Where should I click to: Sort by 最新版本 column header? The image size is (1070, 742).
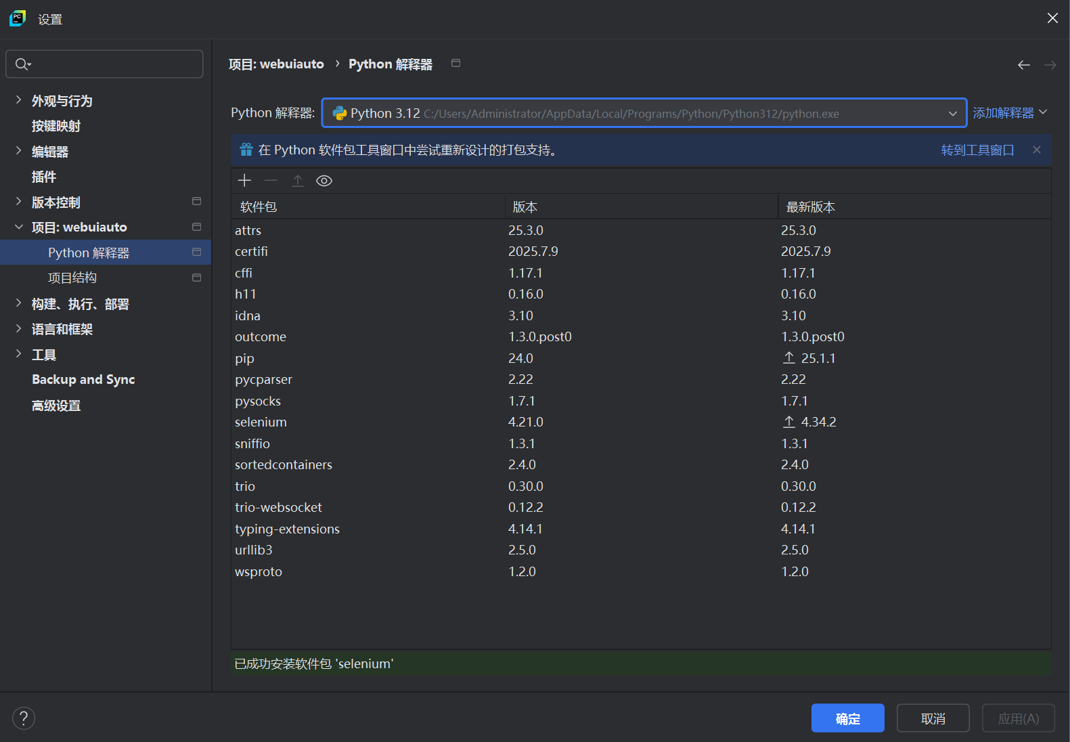pos(915,206)
